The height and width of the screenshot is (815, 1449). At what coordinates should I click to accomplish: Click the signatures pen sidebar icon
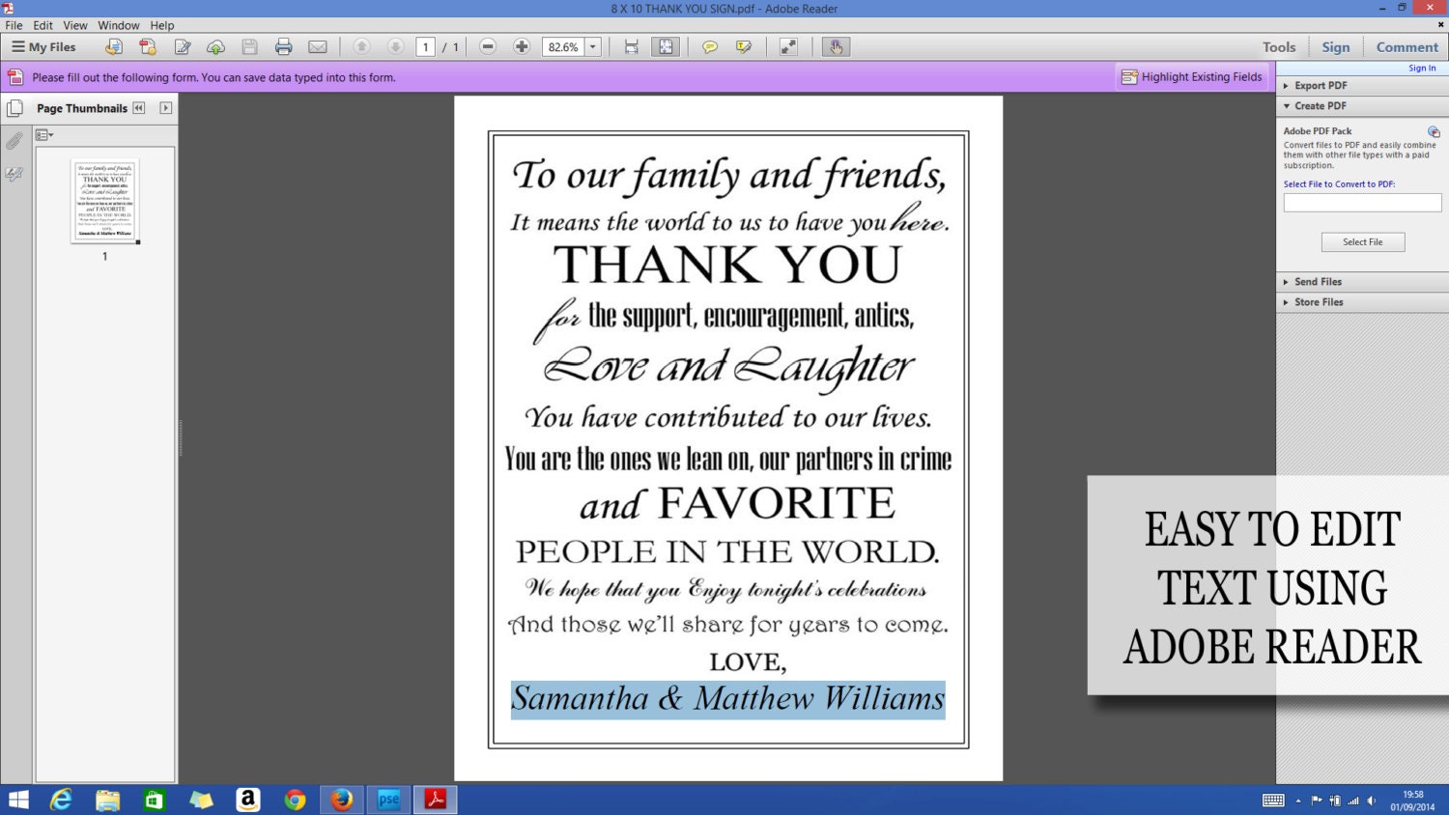(x=14, y=175)
